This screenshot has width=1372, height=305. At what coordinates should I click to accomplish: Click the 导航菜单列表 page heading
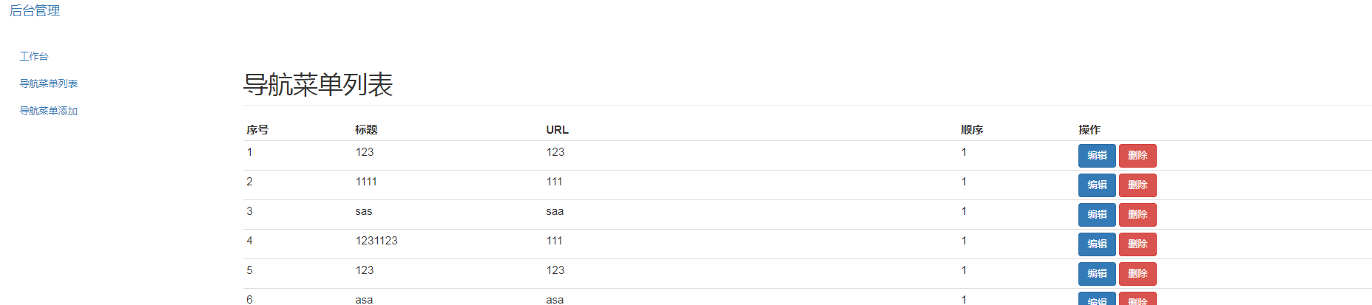(318, 85)
